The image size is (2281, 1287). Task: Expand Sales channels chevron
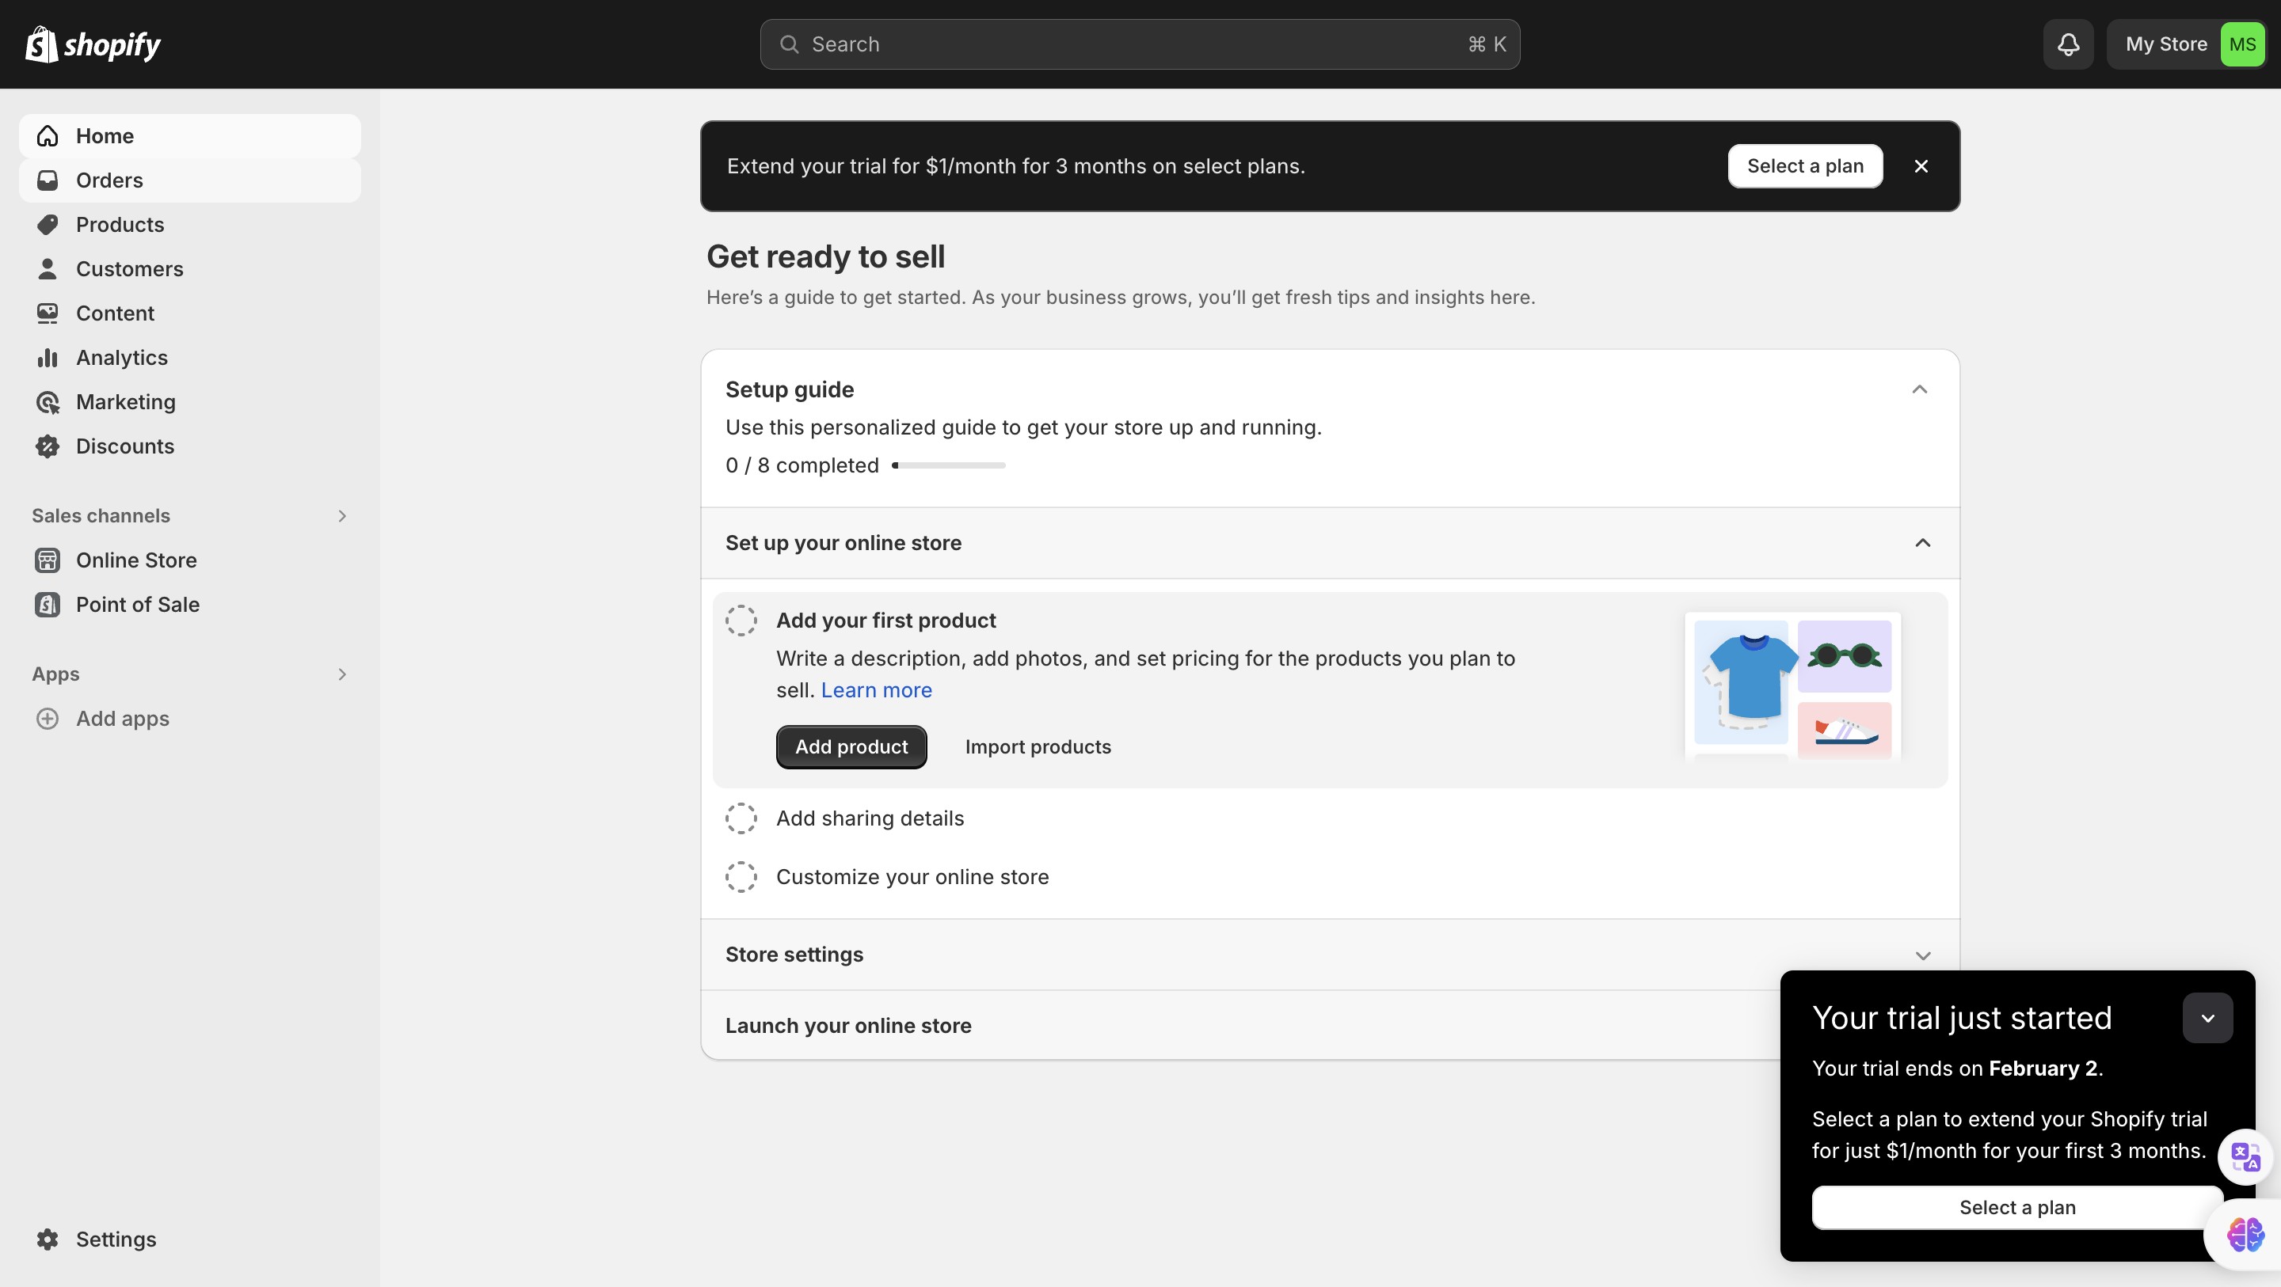[x=342, y=516]
